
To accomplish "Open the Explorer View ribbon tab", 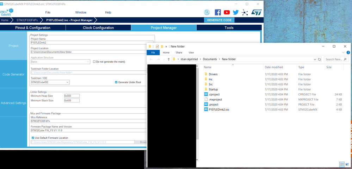I will pyautogui.click(x=191, y=52).
